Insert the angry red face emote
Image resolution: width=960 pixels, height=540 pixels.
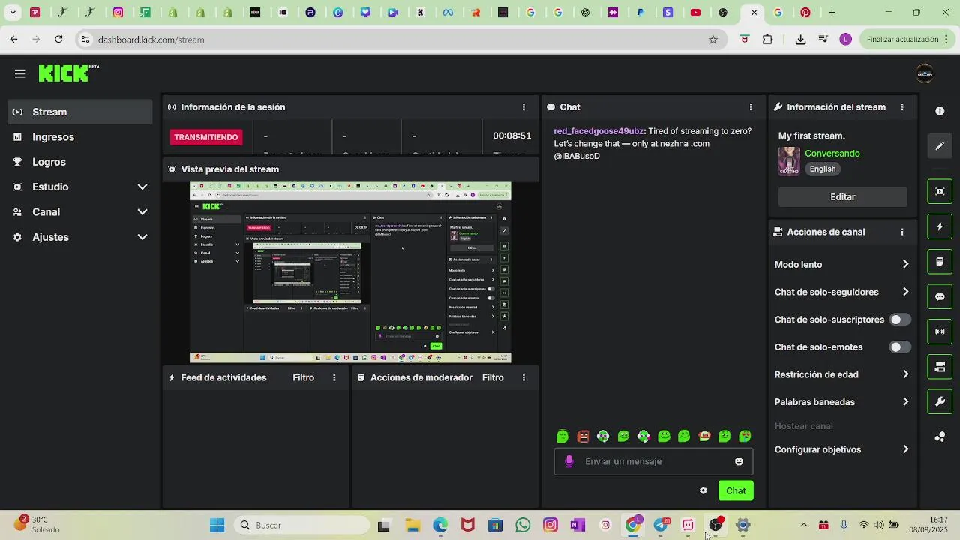pyautogui.click(x=583, y=436)
